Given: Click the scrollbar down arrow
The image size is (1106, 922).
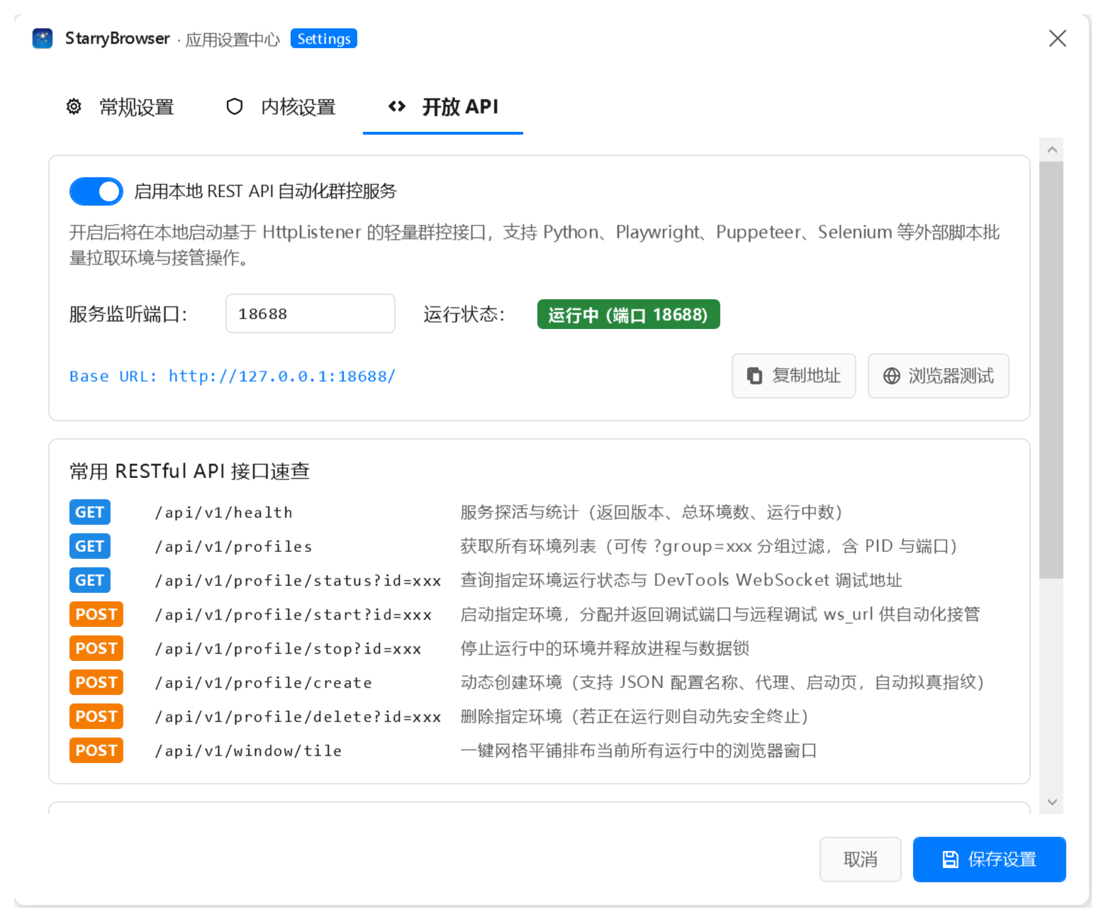Looking at the screenshot, I should (1052, 802).
